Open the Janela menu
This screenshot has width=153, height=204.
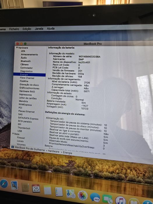click(39, 29)
